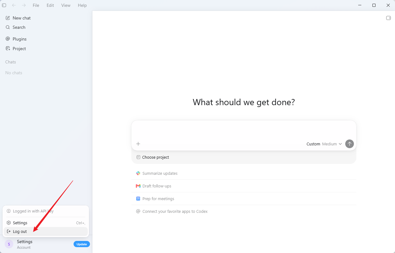Click the forward navigation arrow

coord(24,5)
